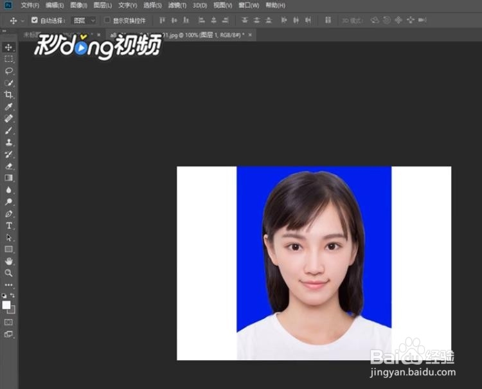Distribute right edges

(308, 21)
